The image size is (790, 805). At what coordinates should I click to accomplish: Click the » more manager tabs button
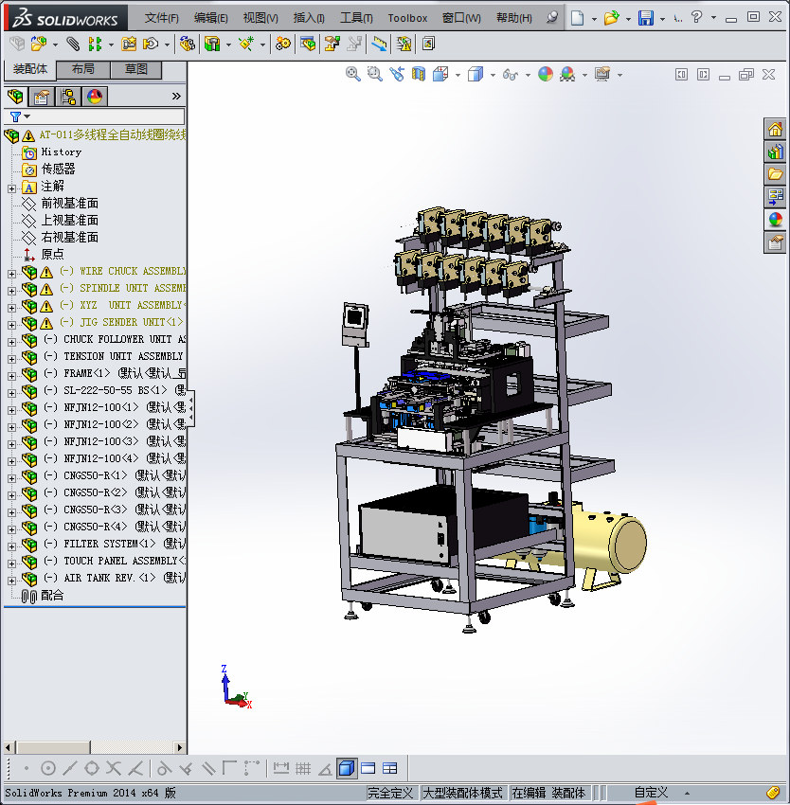coord(176,96)
